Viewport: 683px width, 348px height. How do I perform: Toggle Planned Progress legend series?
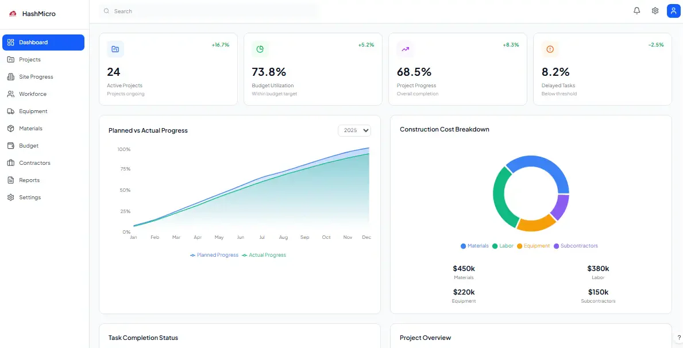[x=214, y=255]
